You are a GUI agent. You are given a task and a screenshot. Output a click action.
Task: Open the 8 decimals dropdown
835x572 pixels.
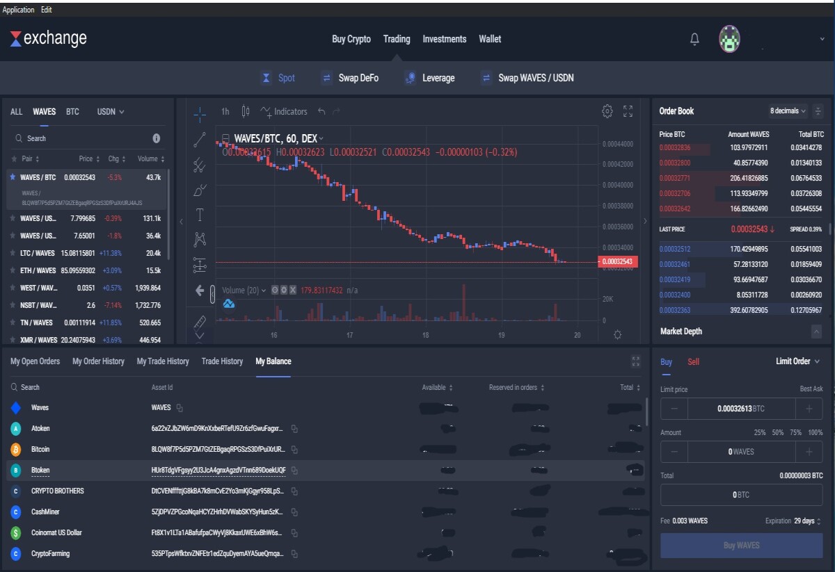(788, 111)
